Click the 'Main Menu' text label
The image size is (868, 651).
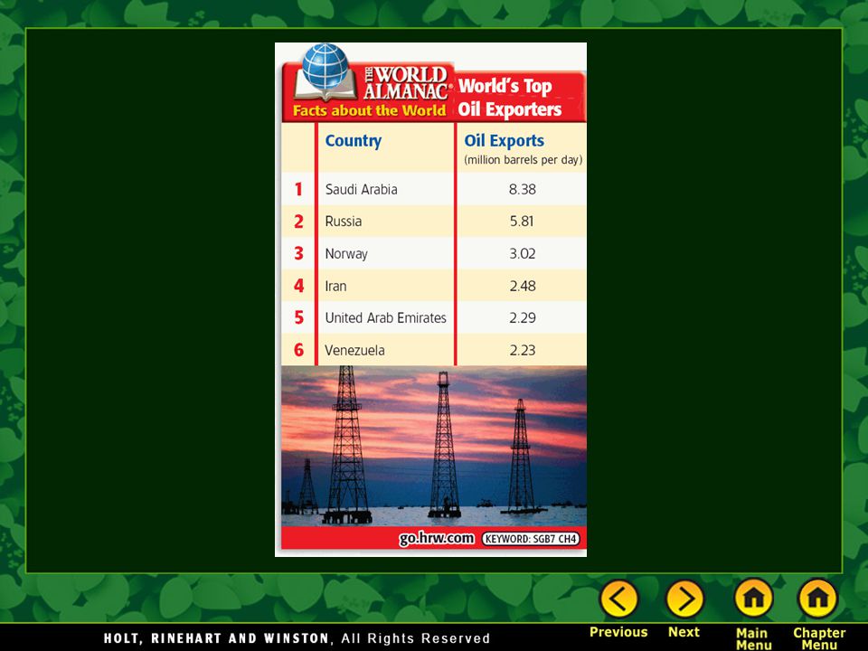click(x=753, y=639)
